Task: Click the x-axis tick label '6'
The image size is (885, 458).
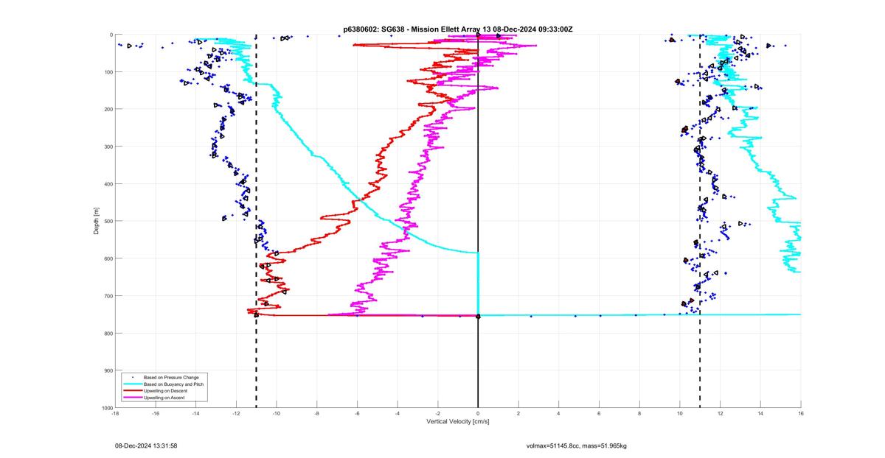Action: click(600, 413)
